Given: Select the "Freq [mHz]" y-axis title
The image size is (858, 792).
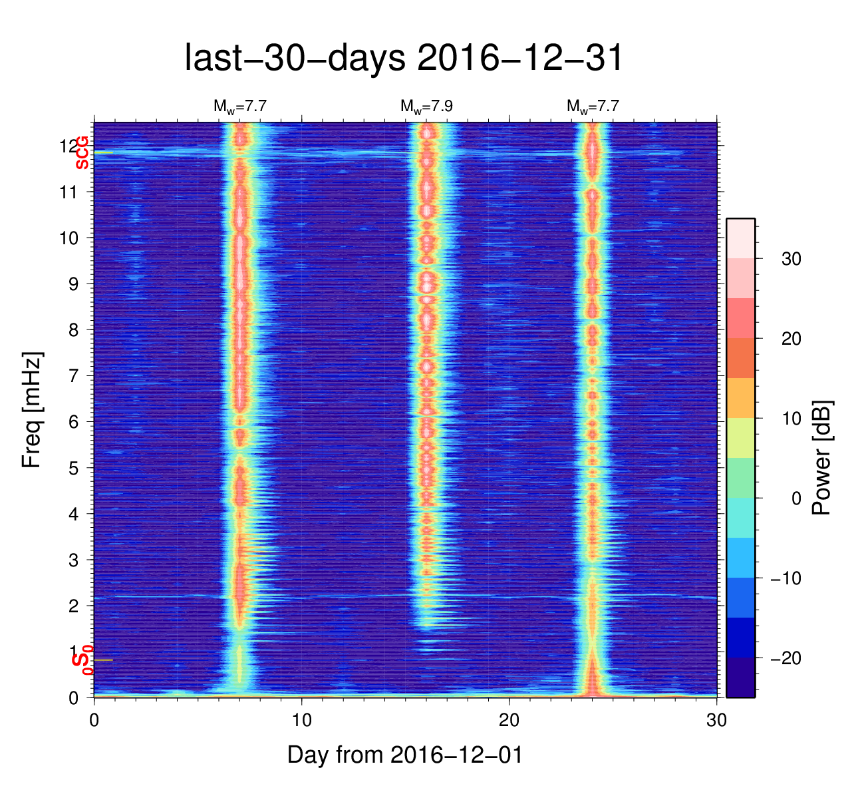Looking at the screenshot, I should [x=32, y=410].
